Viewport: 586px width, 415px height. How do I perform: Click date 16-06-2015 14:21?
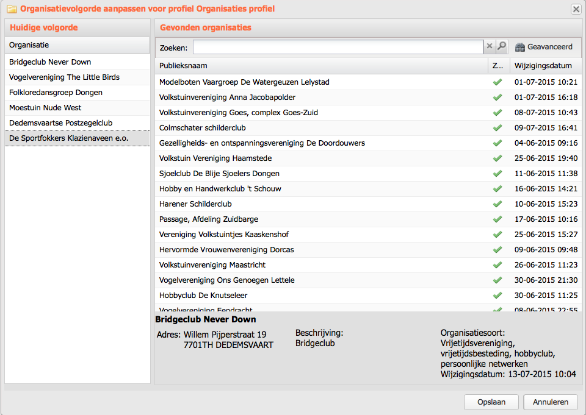[546, 189]
